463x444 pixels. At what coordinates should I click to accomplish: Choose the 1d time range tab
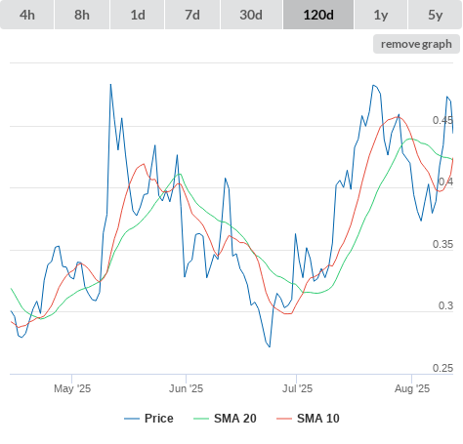(x=138, y=15)
